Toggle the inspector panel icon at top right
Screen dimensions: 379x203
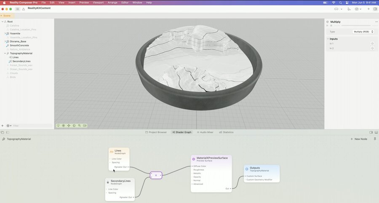[375, 9]
